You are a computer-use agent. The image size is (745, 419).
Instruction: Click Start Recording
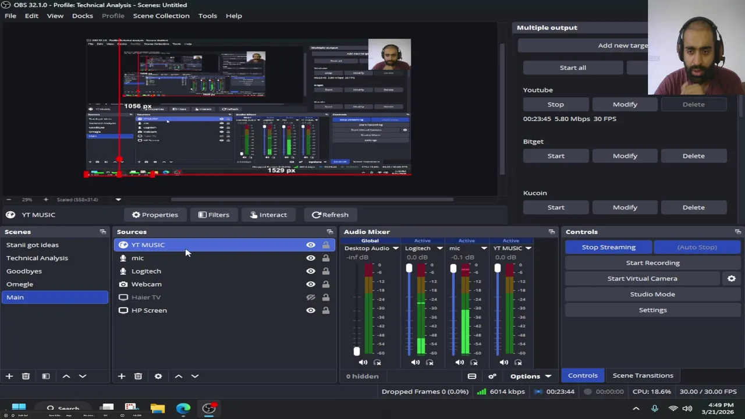pos(653,263)
